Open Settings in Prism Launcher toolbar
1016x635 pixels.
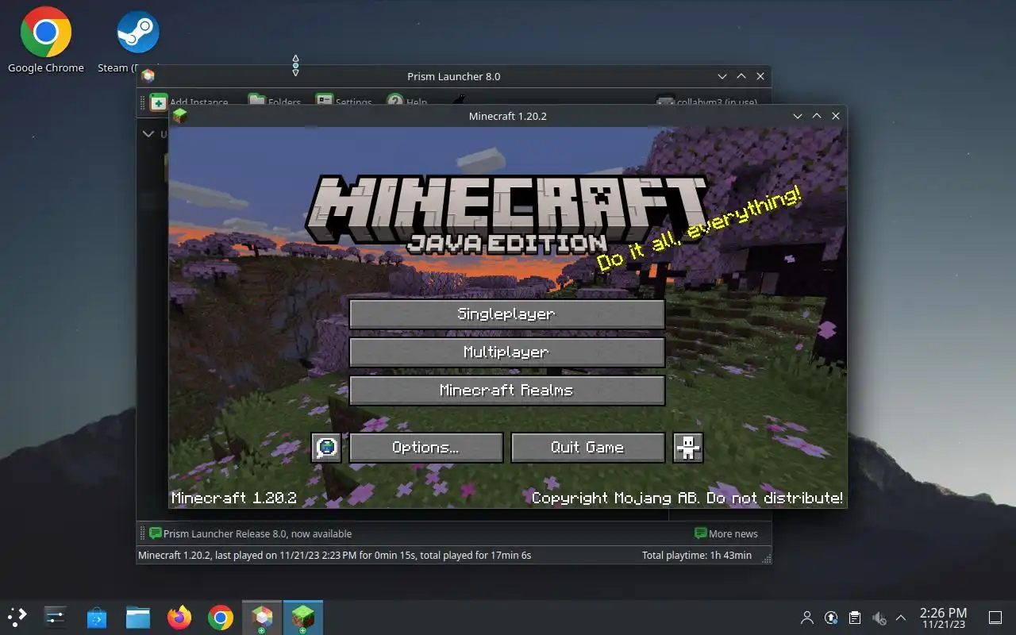click(x=343, y=102)
